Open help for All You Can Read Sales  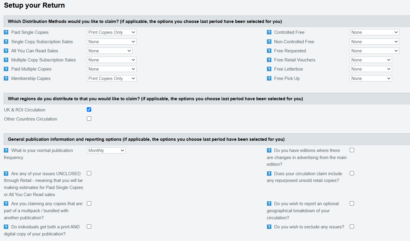pos(6,51)
